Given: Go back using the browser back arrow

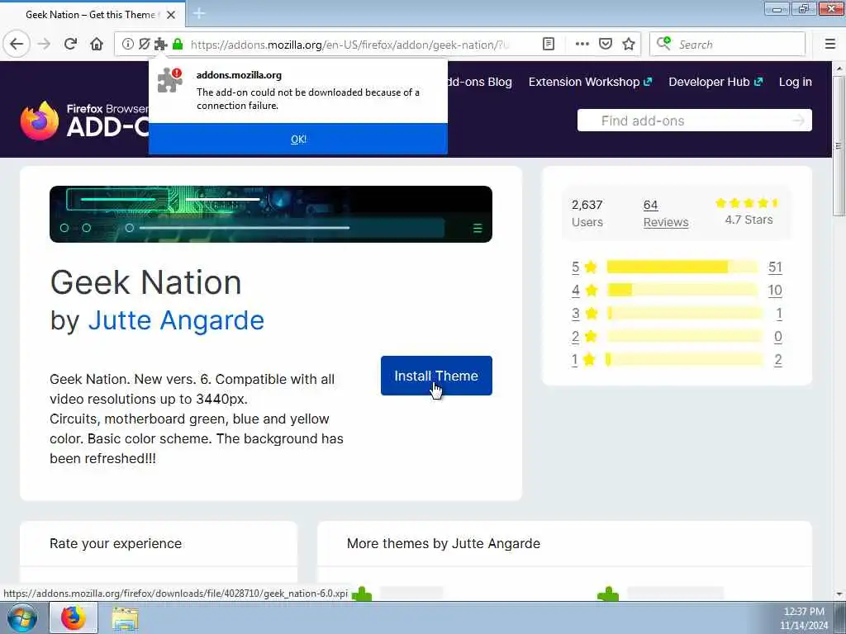Looking at the screenshot, I should click(x=17, y=44).
